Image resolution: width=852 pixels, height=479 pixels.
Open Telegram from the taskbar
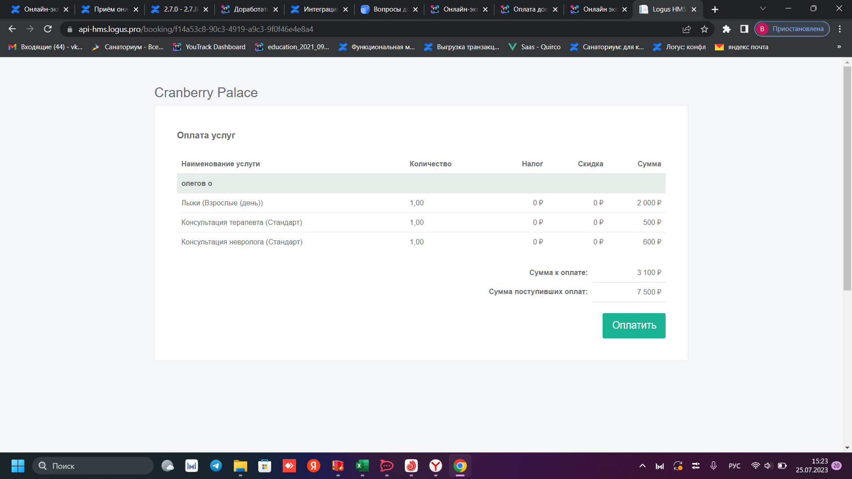tap(216, 466)
